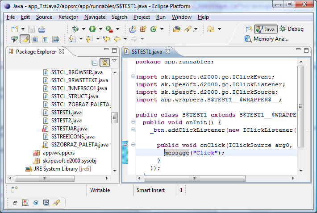
Task: Select S$TEST2.java in Package Explorer
Action: pyautogui.click(x=66, y=121)
